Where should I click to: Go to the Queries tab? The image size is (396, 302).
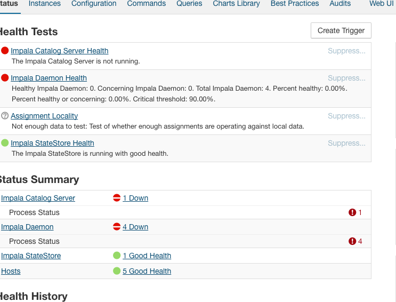[189, 4]
